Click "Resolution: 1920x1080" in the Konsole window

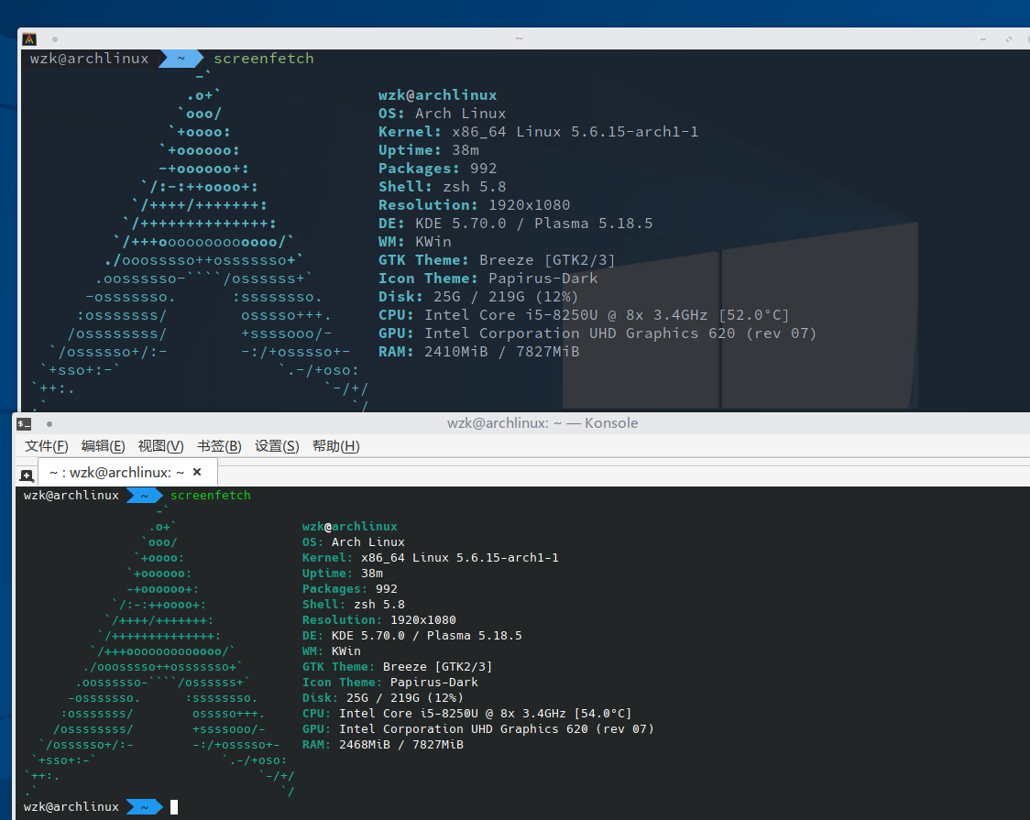[379, 620]
